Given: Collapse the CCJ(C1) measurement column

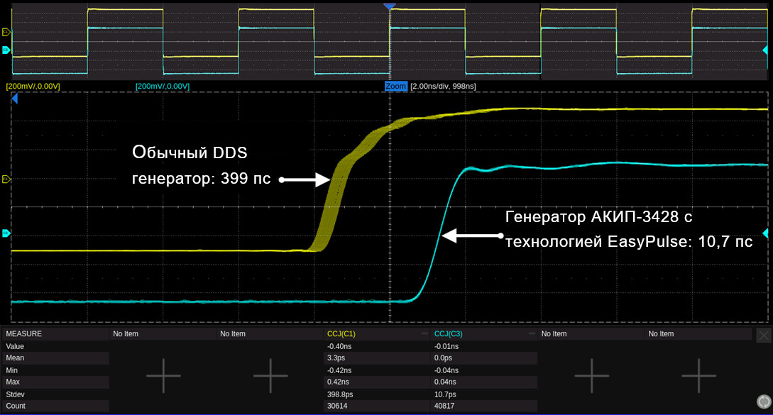Looking at the screenshot, I should click(x=424, y=333).
